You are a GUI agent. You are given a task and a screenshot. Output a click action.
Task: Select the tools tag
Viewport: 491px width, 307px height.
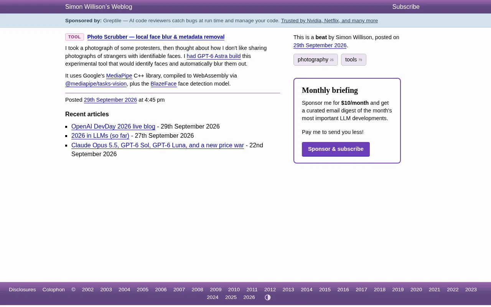point(354,59)
